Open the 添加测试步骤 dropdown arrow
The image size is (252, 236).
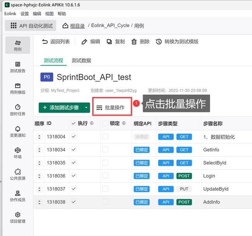pos(86,107)
